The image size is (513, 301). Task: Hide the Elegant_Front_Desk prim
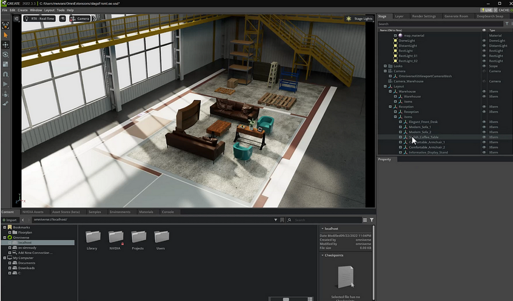pyautogui.click(x=484, y=122)
